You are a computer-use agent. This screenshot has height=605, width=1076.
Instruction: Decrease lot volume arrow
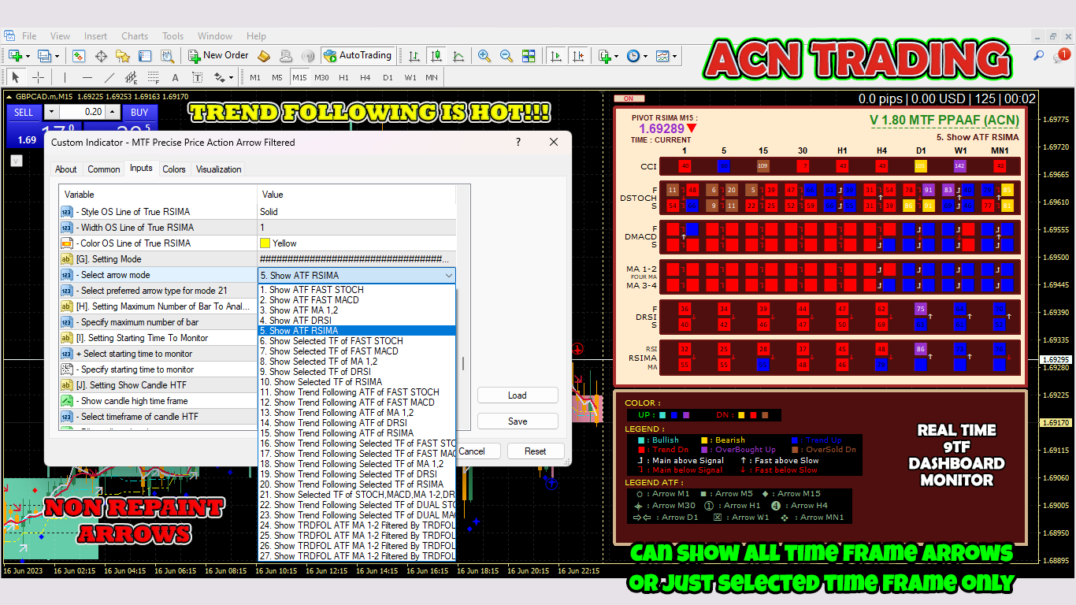pos(50,112)
